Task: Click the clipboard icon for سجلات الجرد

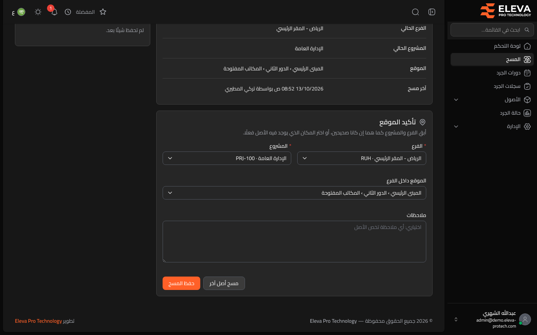Action: 527,86
